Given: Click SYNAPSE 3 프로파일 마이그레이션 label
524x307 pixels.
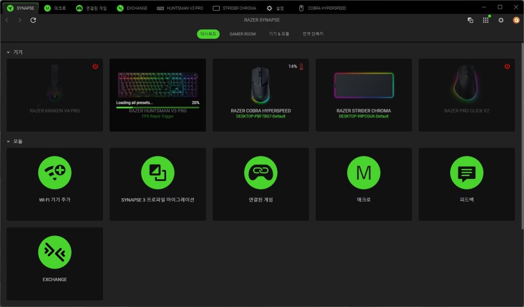Looking at the screenshot, I should pyautogui.click(x=157, y=200).
